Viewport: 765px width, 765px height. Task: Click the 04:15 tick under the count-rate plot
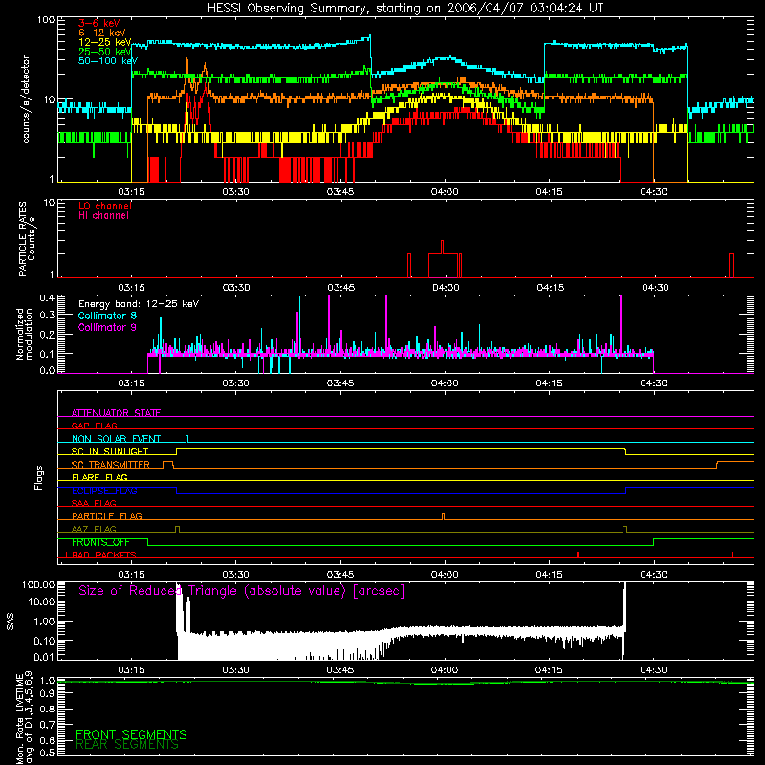[549, 192]
